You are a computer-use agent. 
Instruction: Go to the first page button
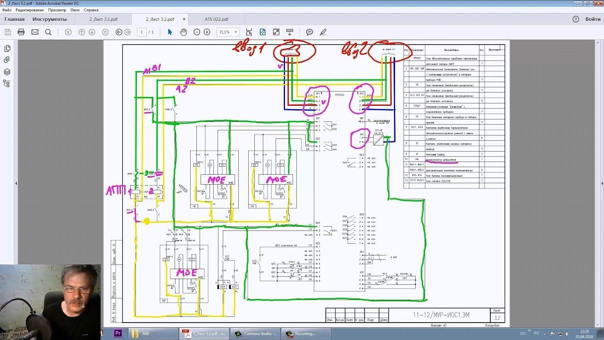(68, 32)
